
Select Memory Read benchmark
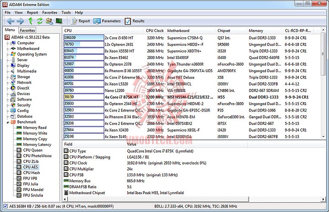(x=35, y=127)
